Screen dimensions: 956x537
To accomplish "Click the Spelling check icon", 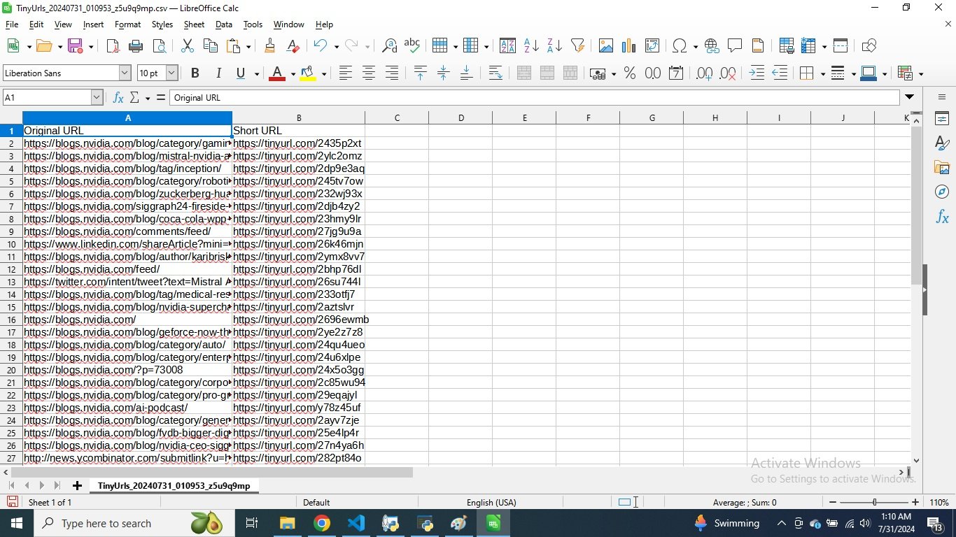I will pos(412,45).
